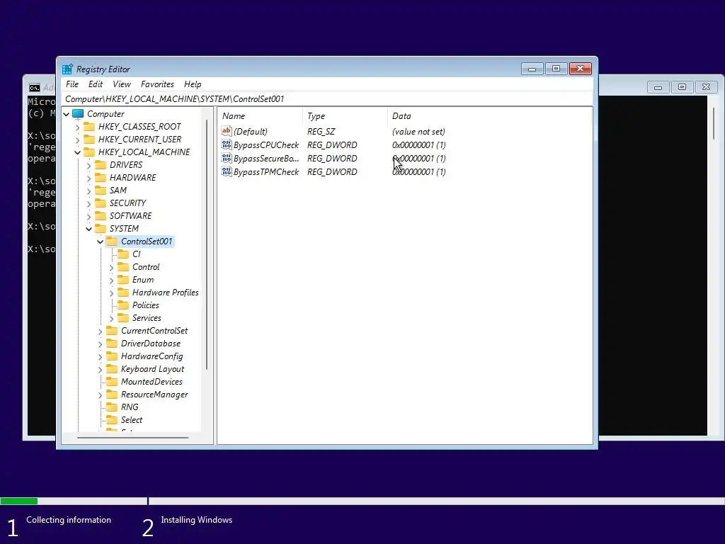725x544 pixels.
Task: Maximize the Registry Editor window
Action: coord(556,69)
